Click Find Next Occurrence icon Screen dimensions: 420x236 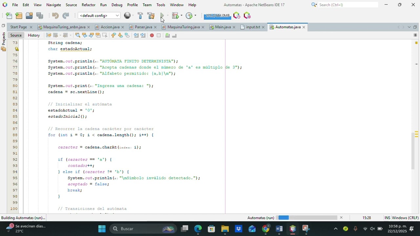click(91, 35)
